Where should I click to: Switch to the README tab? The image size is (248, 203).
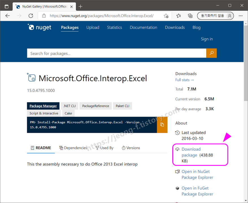41,148
